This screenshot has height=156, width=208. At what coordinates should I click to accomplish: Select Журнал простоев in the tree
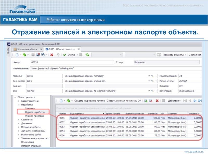click(34, 116)
